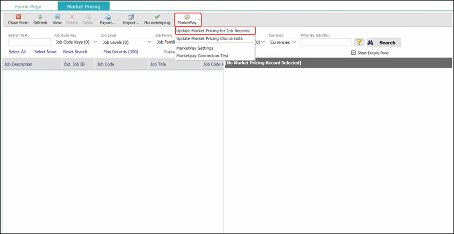Click the Search button with binoculars

pos(384,43)
